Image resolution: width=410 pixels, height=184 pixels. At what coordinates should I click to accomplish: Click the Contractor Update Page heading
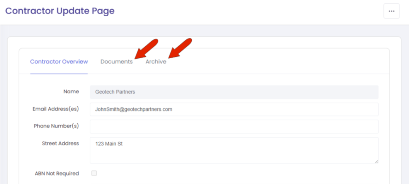pos(60,11)
